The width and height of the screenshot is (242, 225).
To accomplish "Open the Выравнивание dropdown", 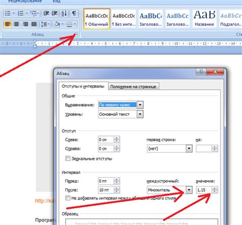I will pos(140,105).
